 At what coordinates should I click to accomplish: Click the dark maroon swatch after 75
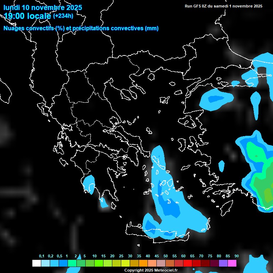pyautogui.click(x=214, y=263)
